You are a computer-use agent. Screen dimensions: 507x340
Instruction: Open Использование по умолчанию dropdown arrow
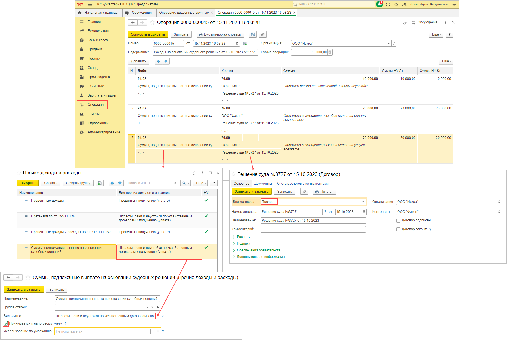153,331
